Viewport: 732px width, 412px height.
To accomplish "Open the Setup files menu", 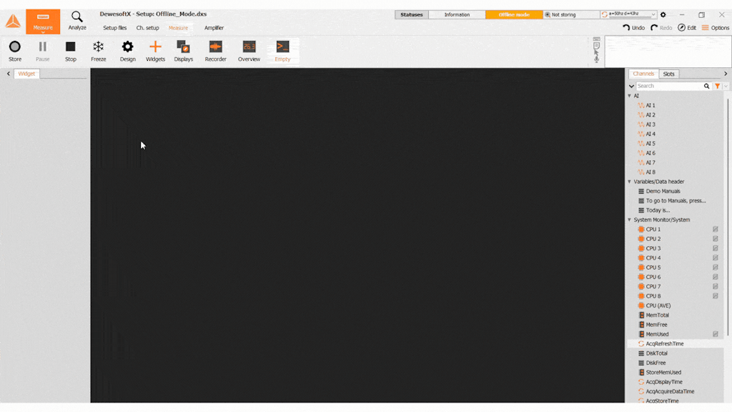I will pyautogui.click(x=115, y=28).
